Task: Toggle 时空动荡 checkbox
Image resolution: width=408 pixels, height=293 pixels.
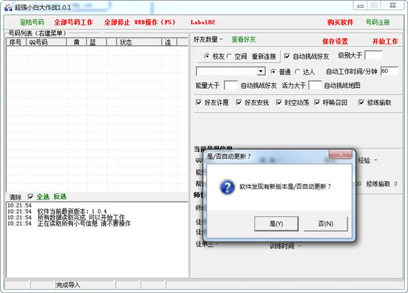Action: [279, 102]
